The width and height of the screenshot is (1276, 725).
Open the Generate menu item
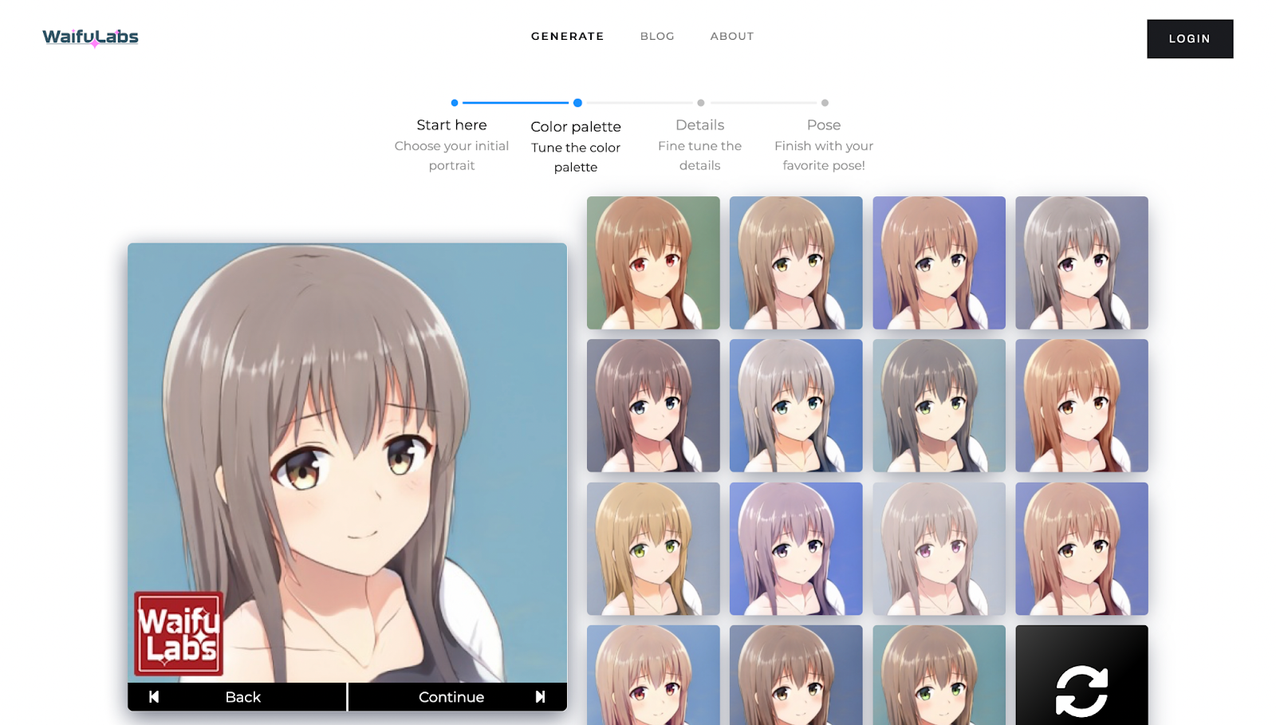click(568, 36)
